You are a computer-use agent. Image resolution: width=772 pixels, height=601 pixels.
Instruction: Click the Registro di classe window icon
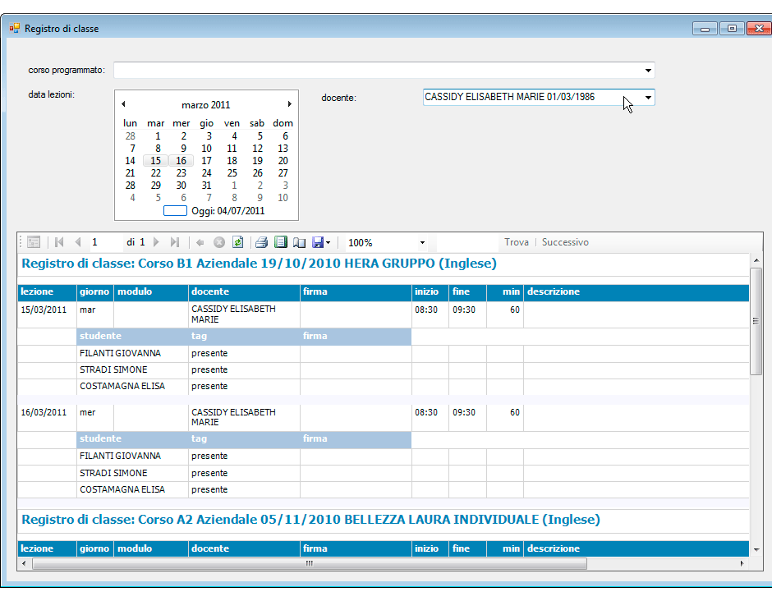click(14, 29)
